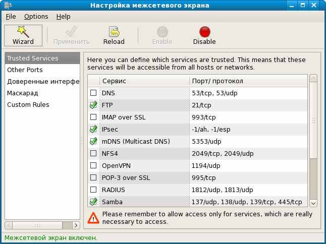The height and width of the screenshot is (244, 326).
Task: Open the Options menu
Action: tap(36, 17)
